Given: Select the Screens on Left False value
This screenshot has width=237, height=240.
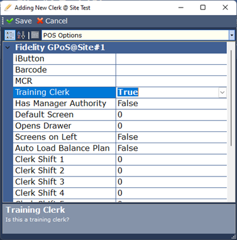Looking at the screenshot, I should pyautogui.click(x=171, y=137).
